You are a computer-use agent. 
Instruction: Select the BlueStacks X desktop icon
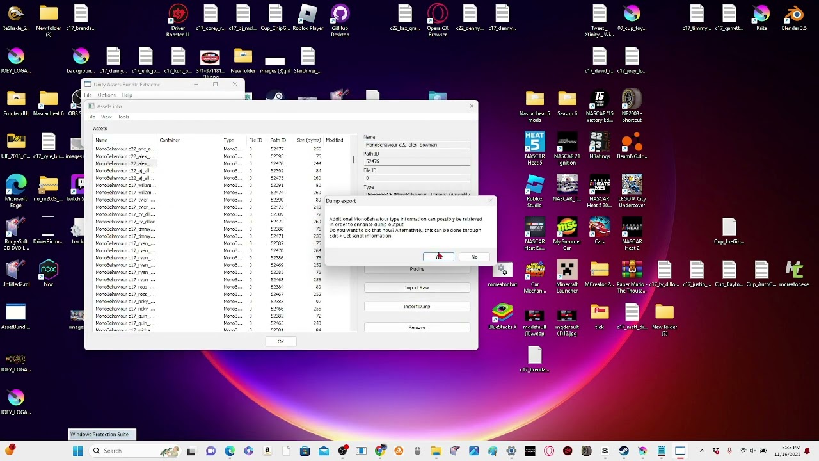click(x=502, y=316)
